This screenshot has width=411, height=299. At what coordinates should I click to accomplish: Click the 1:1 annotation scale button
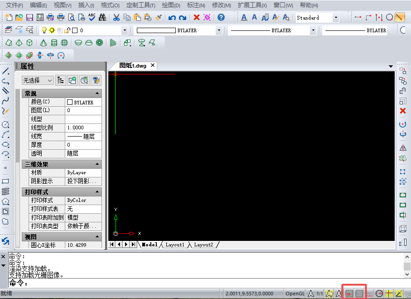point(319,294)
